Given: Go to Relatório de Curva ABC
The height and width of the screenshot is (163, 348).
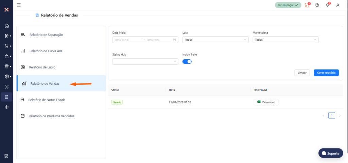Looking at the screenshot, I should pyautogui.click(x=46, y=51).
